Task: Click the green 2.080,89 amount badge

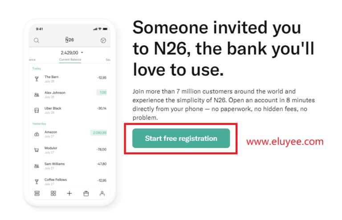Action: click(98, 132)
